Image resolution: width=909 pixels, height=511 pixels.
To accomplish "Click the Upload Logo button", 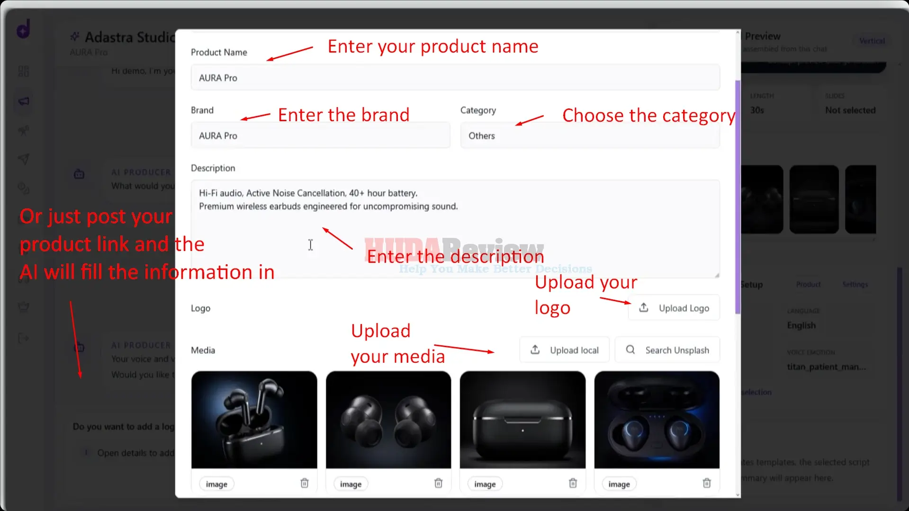I will pyautogui.click(x=674, y=308).
